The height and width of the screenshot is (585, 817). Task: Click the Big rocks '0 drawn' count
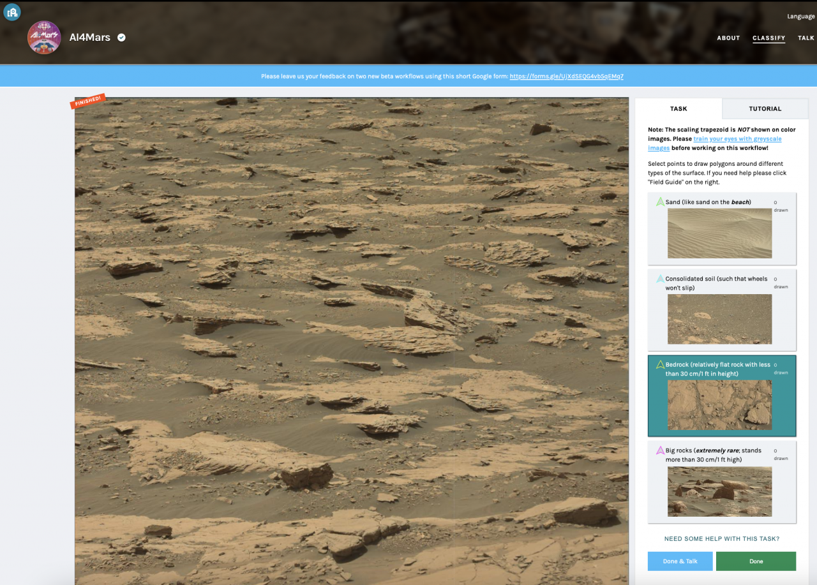coord(781,454)
